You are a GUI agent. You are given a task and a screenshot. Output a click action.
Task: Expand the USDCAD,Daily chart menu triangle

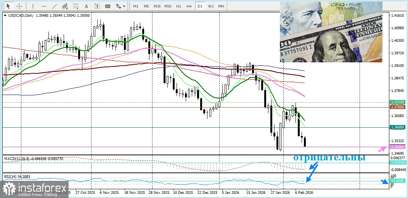5,15
